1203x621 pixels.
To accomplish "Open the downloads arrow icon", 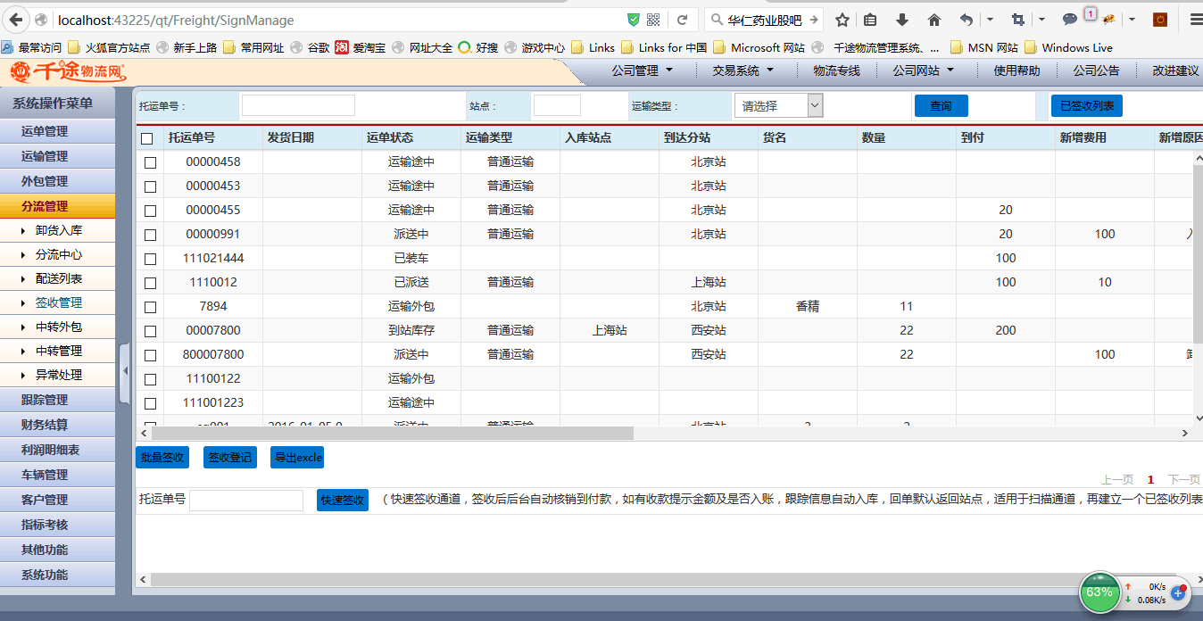I will click(902, 20).
